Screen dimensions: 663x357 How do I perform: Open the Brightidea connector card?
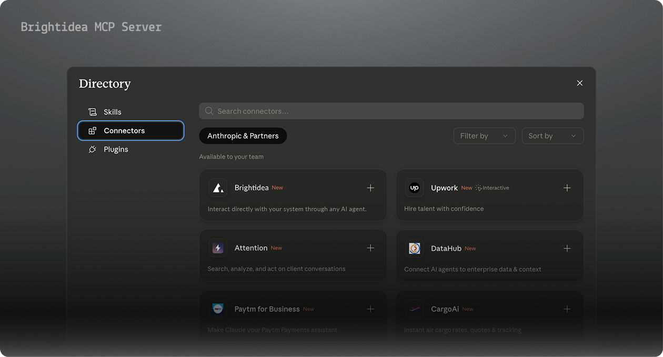[293, 195]
